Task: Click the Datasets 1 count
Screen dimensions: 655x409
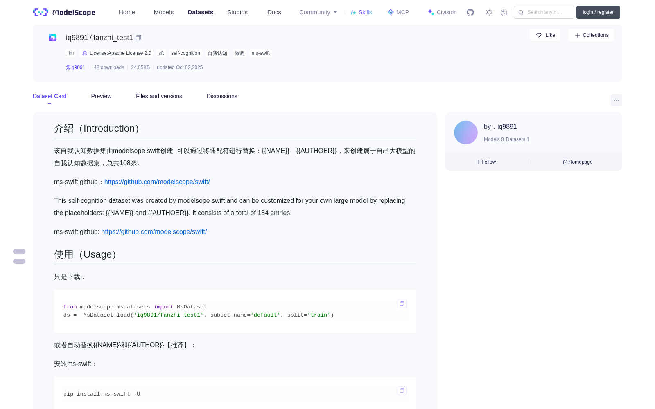Action: [x=517, y=139]
